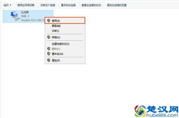Choose 禁用(B) from the context menu

click(x=65, y=21)
